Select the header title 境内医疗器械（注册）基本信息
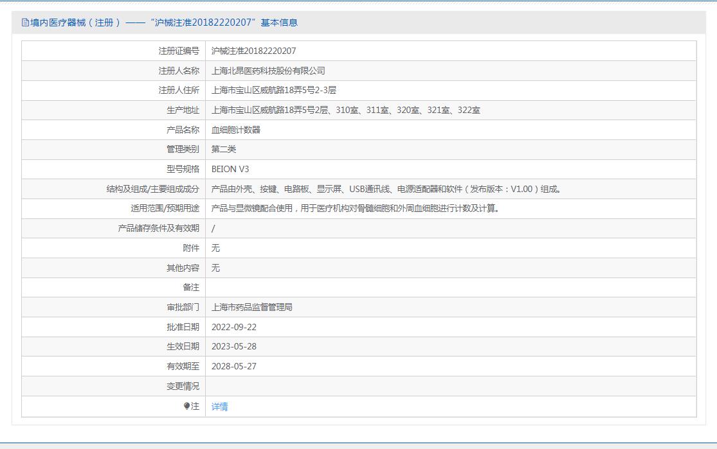The image size is (717, 449). (x=159, y=22)
